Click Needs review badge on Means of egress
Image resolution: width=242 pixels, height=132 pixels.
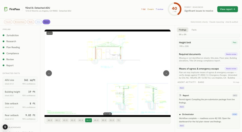(x=231, y=69)
